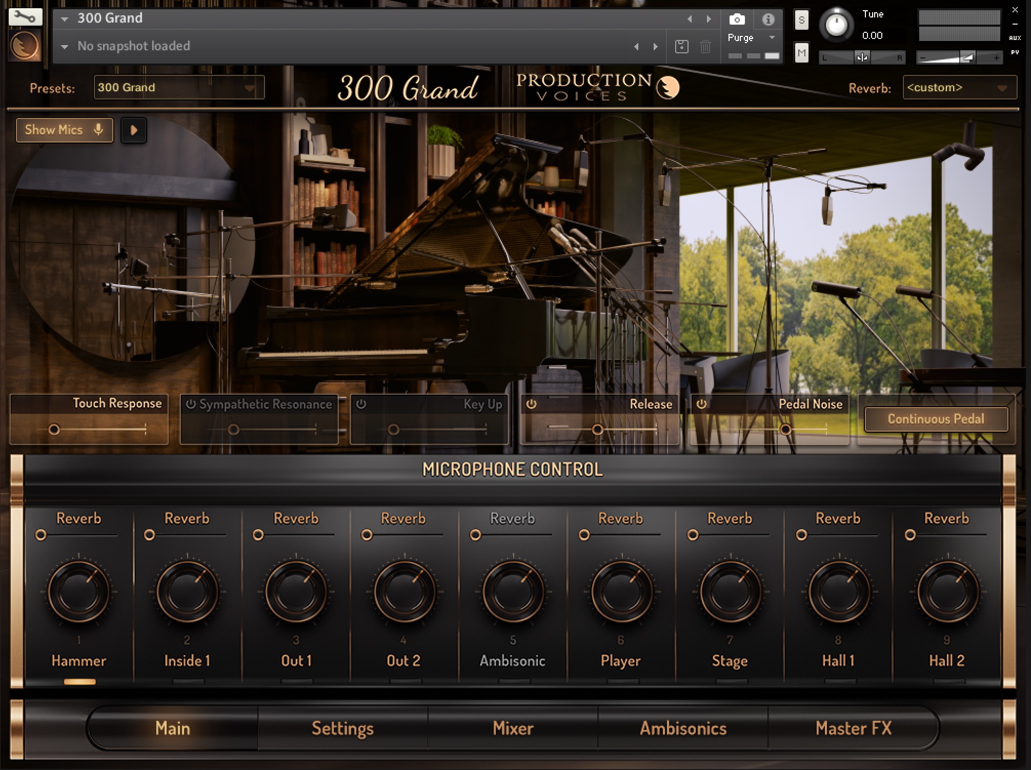The width and height of the screenshot is (1031, 770).
Task: Click the Inside 1 mic volume knob
Action: (187, 592)
